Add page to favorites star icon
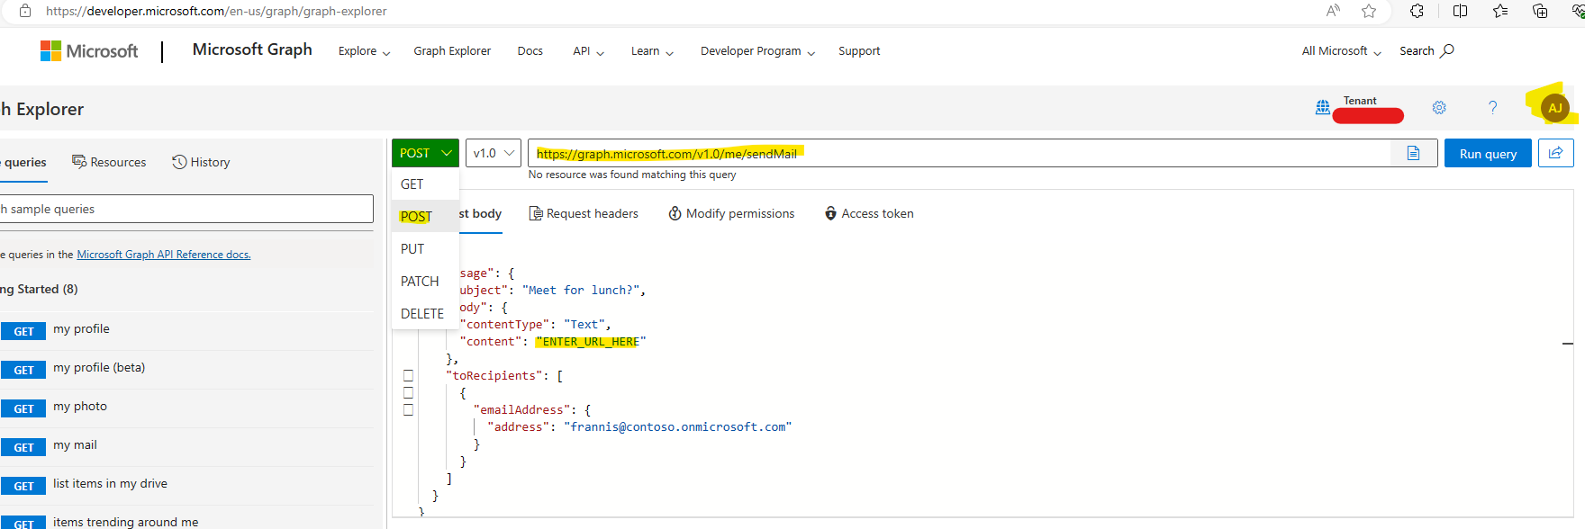 click(1369, 11)
